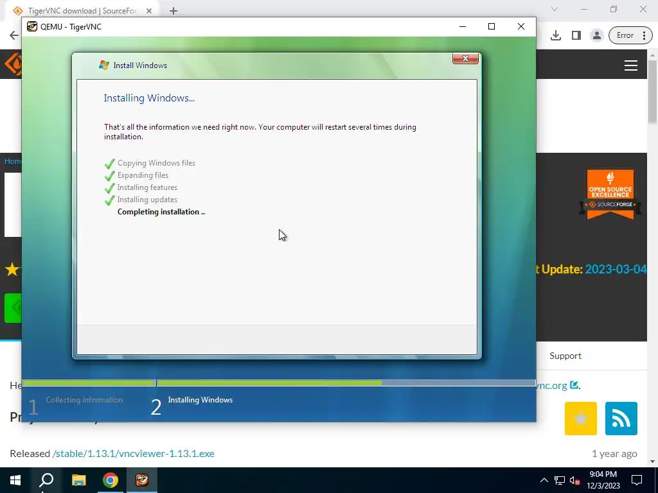Screen dimensions: 658x493
Task: Open the vncviewer-1.13.1.exe release link
Action: (134, 454)
